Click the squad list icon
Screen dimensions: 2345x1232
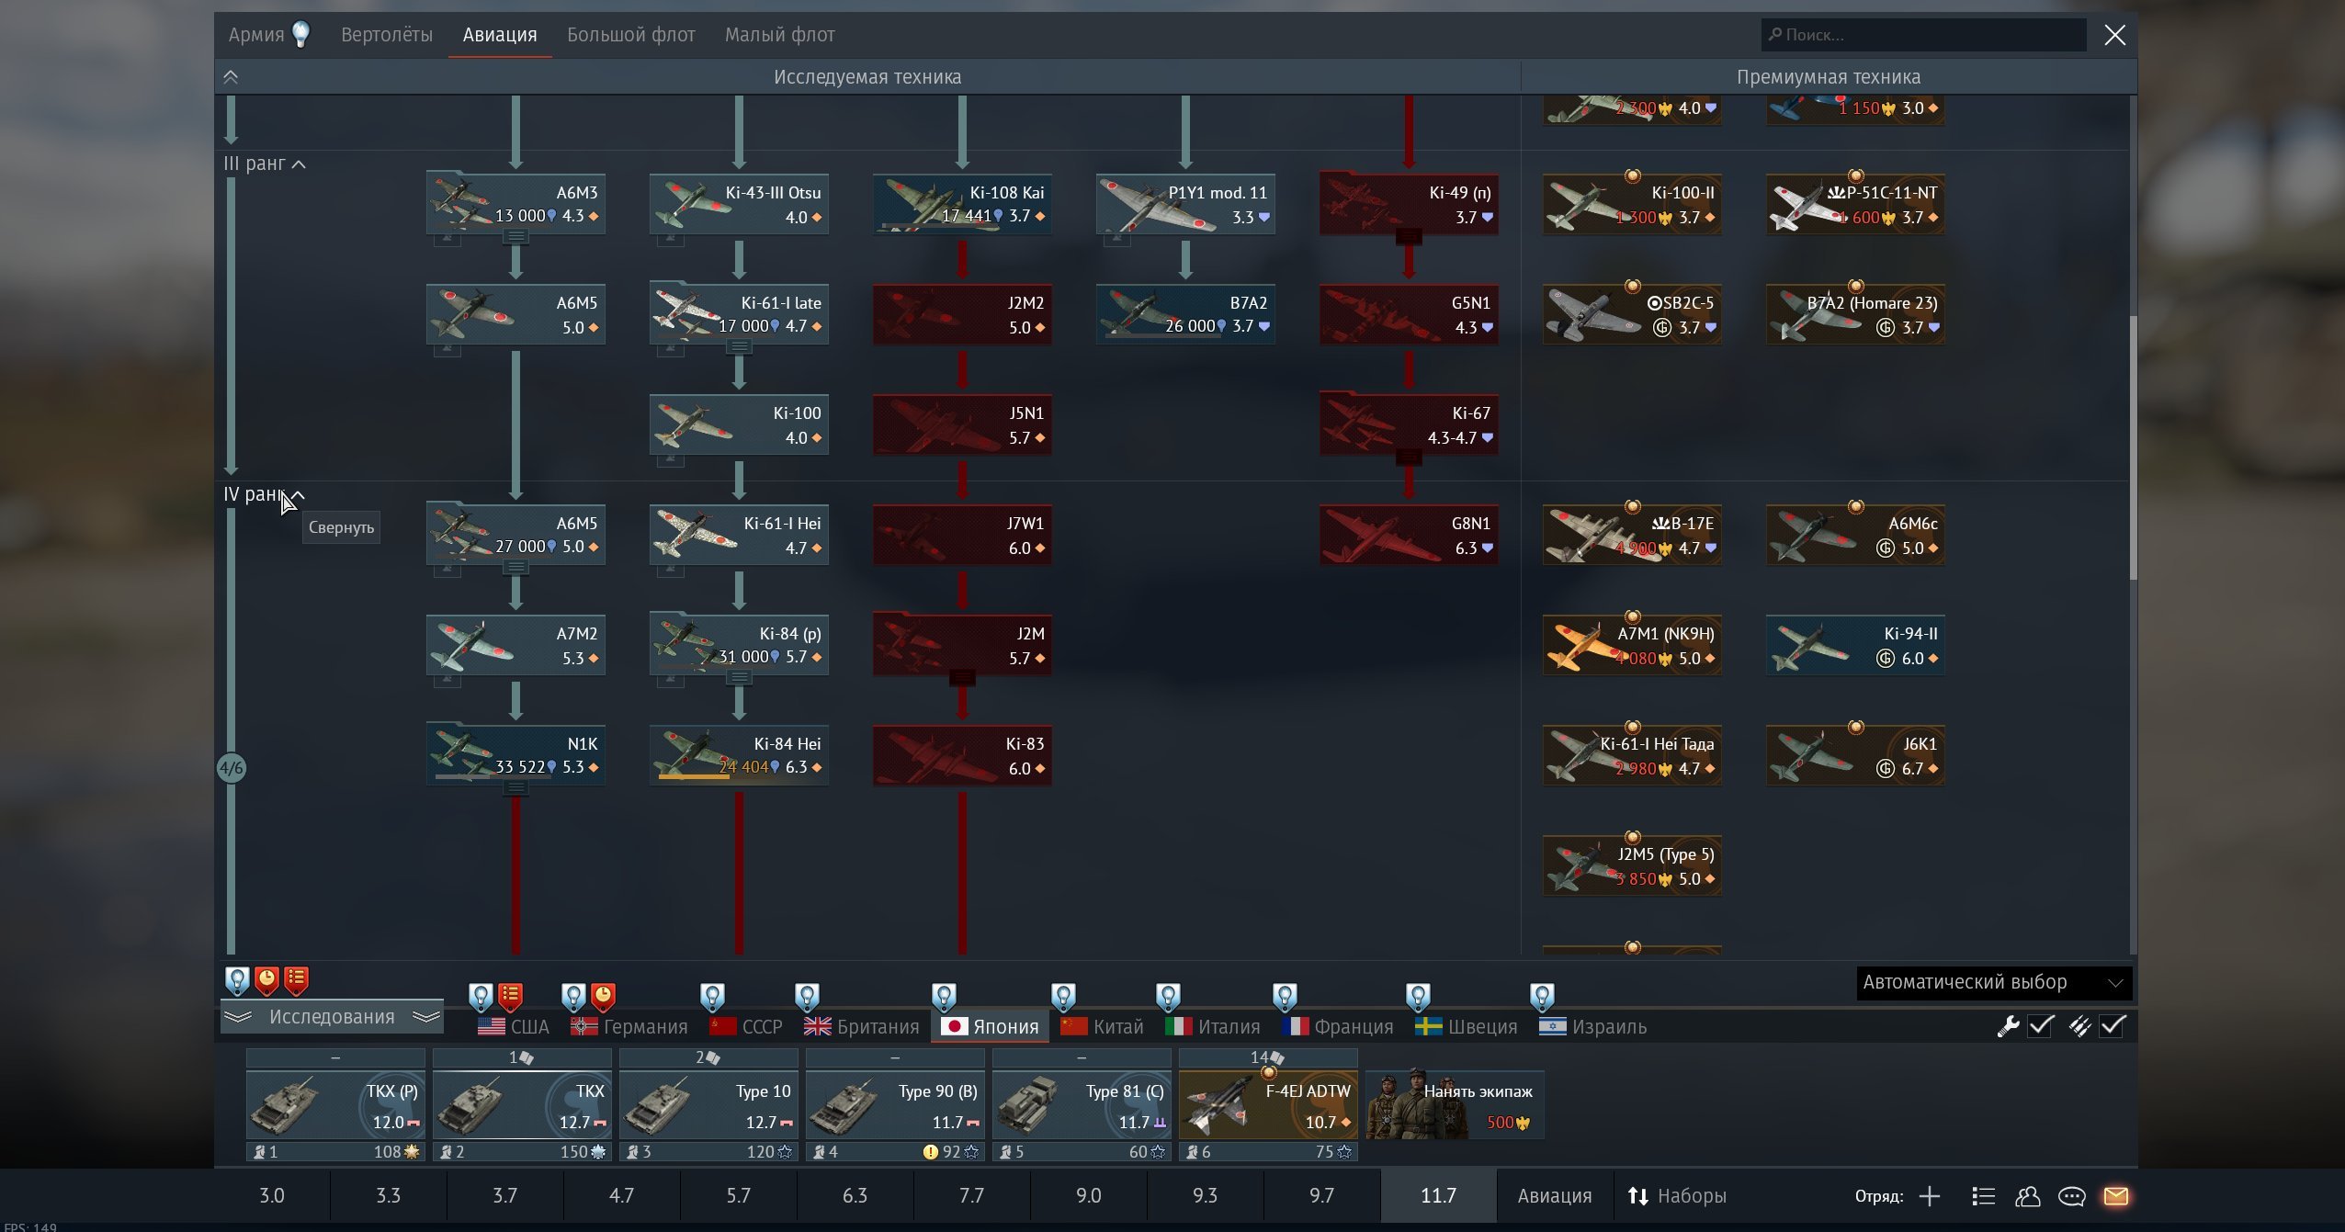pyautogui.click(x=1983, y=1195)
